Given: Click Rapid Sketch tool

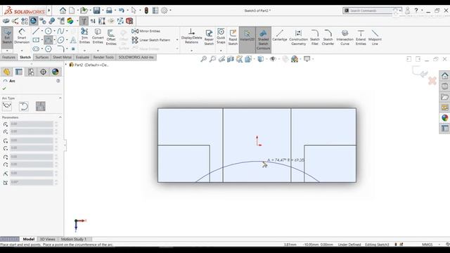Looking at the screenshot, I should point(233,37).
